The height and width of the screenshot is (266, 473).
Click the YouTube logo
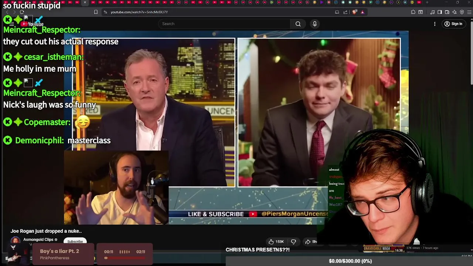coord(33,24)
